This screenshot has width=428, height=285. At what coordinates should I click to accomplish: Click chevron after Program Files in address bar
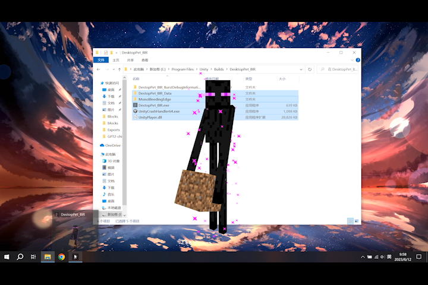(x=197, y=69)
